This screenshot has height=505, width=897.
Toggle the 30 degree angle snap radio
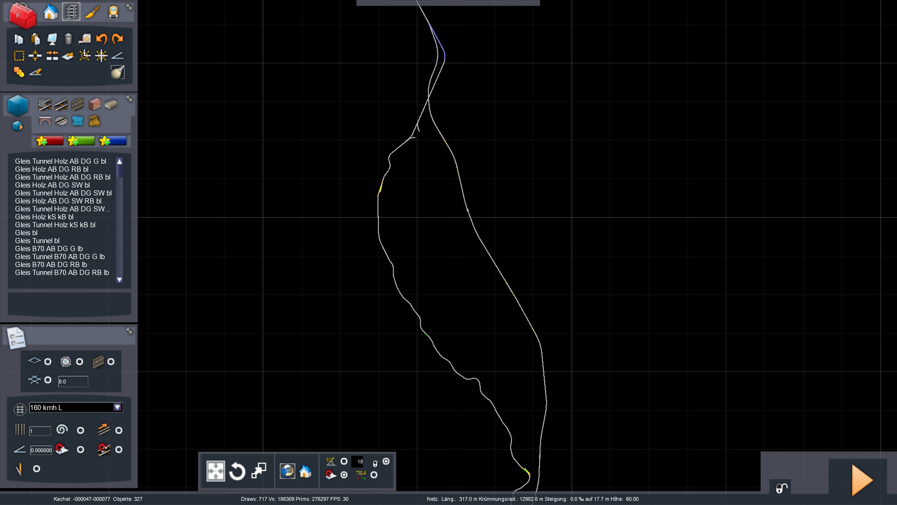click(344, 462)
